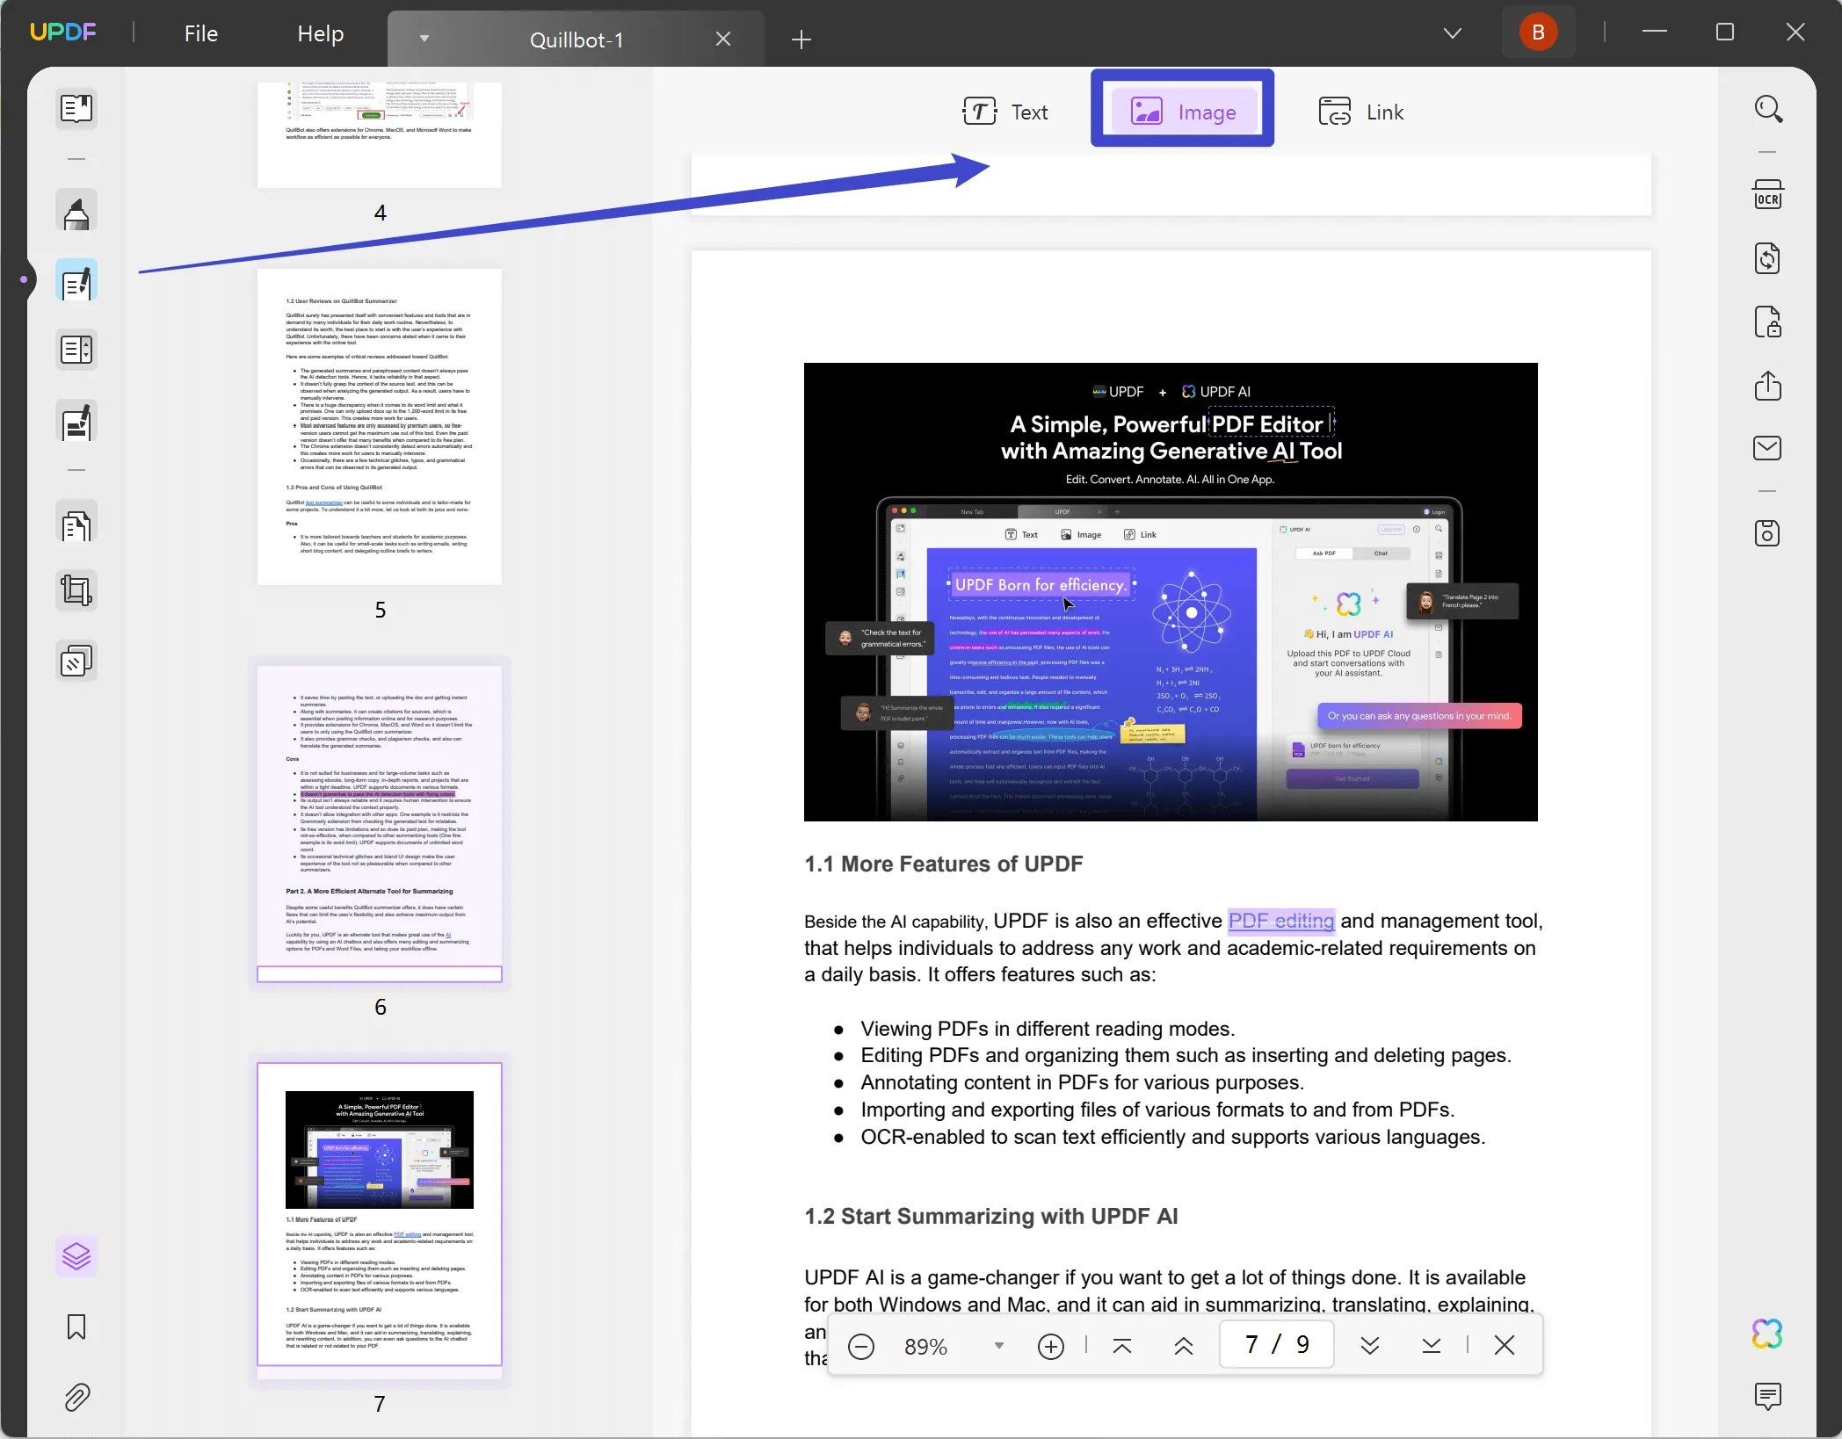1842x1439 pixels.
Task: Expand the tab list dropdown arrow
Action: (423, 38)
